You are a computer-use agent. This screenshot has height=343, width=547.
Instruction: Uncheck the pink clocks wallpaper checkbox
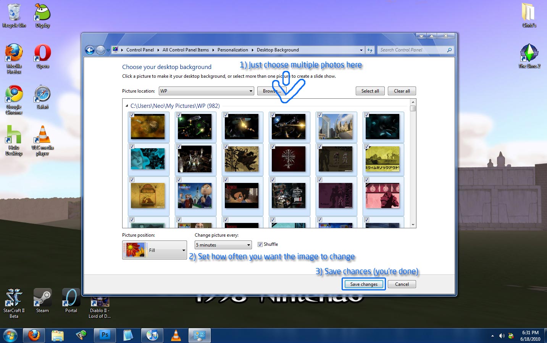(x=366, y=180)
